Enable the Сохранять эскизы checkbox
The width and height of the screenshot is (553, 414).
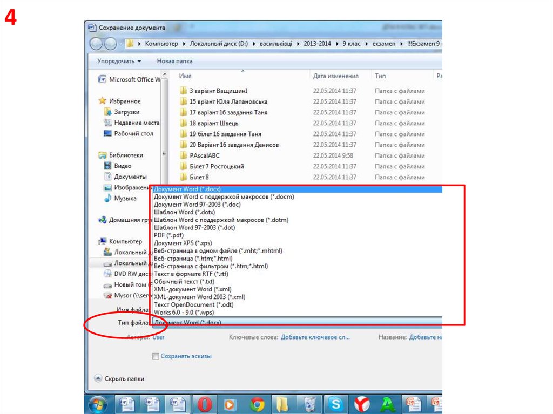156,356
